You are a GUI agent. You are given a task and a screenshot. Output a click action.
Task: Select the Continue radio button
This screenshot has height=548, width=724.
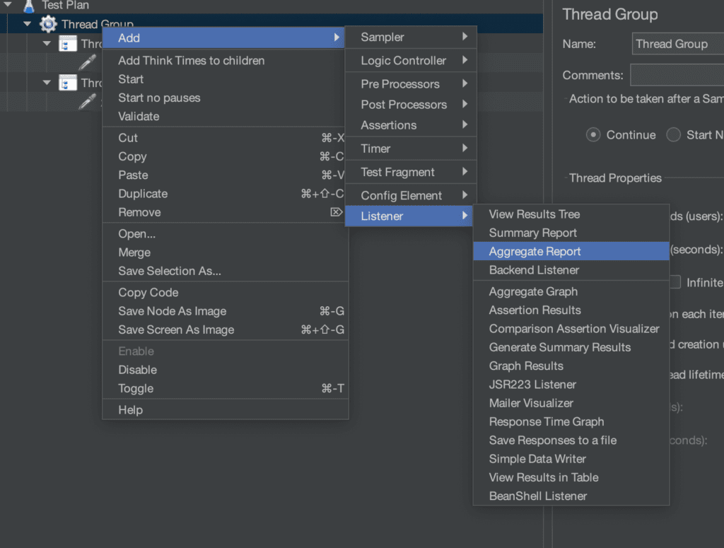click(593, 134)
